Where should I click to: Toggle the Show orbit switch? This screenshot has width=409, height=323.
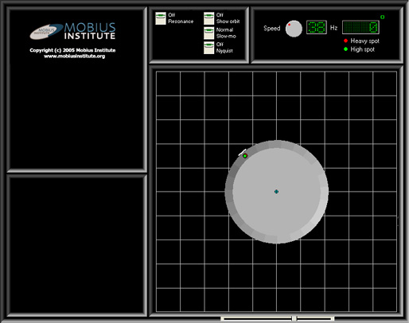(208, 18)
